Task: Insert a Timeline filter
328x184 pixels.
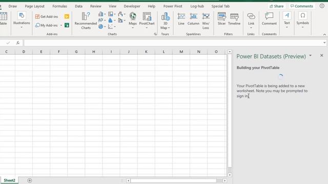Action: 234,19
